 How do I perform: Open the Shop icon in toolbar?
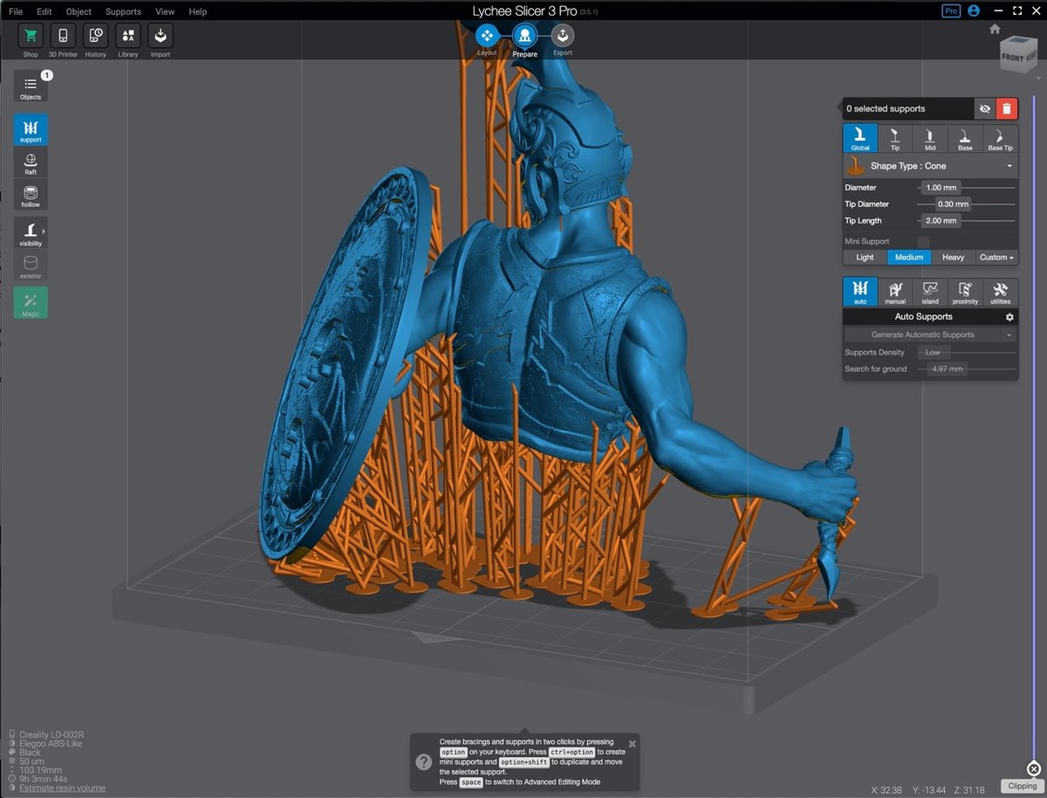click(31, 40)
